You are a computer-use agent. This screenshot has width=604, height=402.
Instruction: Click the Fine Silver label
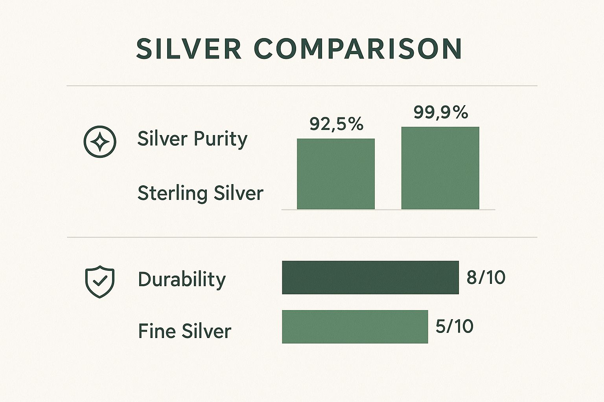(x=184, y=331)
